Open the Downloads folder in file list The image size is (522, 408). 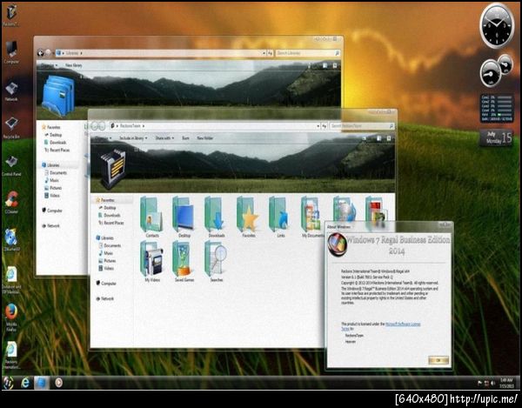coord(216,217)
